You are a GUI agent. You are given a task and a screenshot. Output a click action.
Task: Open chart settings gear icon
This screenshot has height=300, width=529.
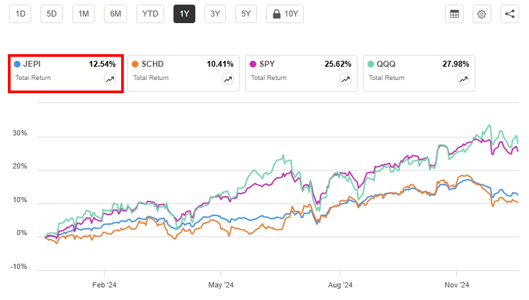(x=482, y=14)
